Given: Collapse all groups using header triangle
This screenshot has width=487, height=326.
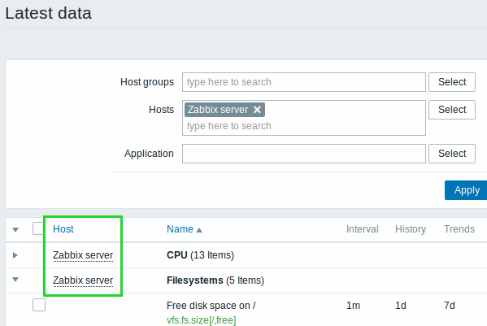Looking at the screenshot, I should tap(15, 230).
